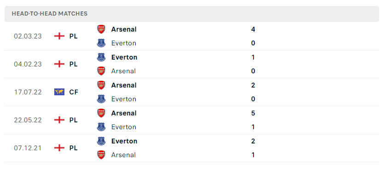Screen dimensions: 381x170
Task: Click CF competition label on 17.07.22 row
Action: coord(74,92)
